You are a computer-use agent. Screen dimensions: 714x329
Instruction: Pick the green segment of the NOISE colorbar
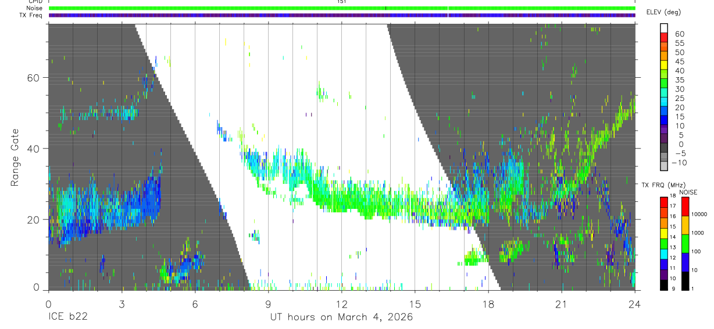[x=685, y=244]
